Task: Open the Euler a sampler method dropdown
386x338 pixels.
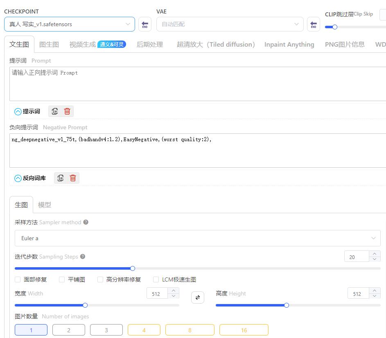Action: point(197,238)
